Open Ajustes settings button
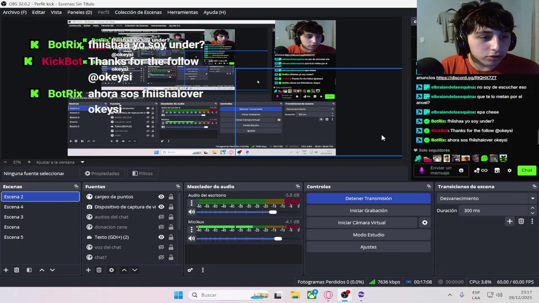 [x=368, y=247]
